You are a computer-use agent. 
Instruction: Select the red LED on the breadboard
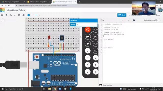49,38
